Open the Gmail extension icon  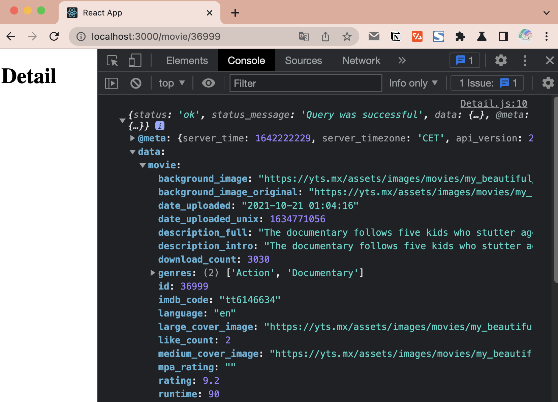[374, 36]
